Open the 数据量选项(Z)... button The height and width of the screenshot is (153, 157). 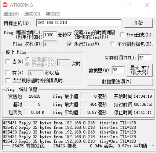[121, 82]
